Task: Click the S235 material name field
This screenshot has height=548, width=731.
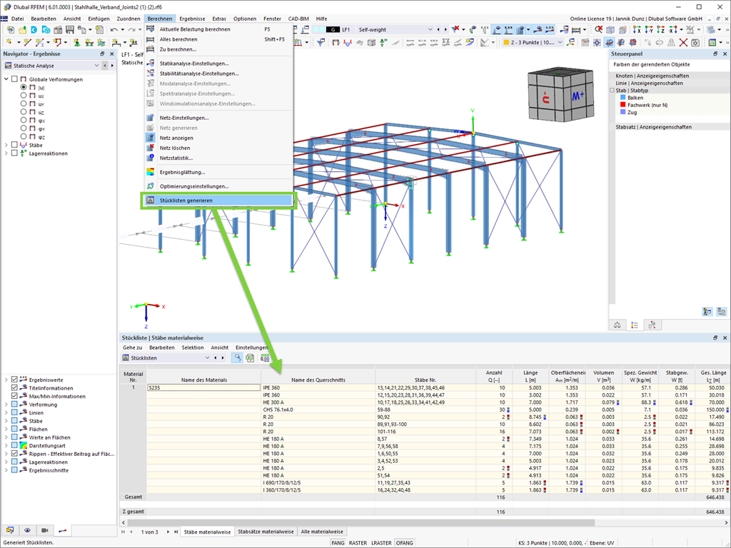Action: [x=203, y=387]
